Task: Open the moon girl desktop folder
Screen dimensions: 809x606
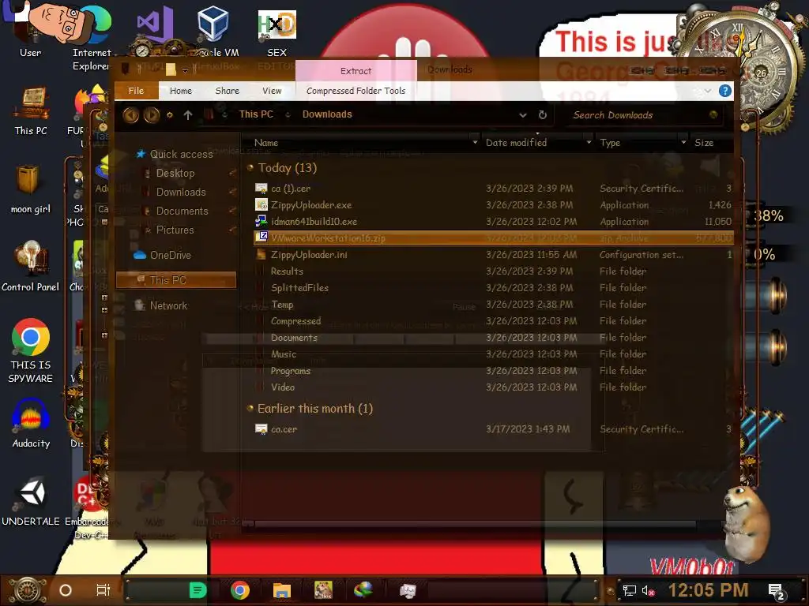Action: click(x=31, y=189)
